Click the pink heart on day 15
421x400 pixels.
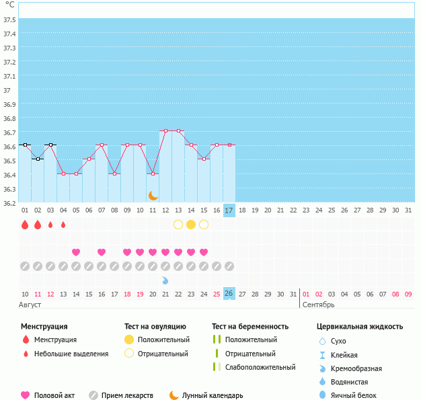[x=204, y=252]
